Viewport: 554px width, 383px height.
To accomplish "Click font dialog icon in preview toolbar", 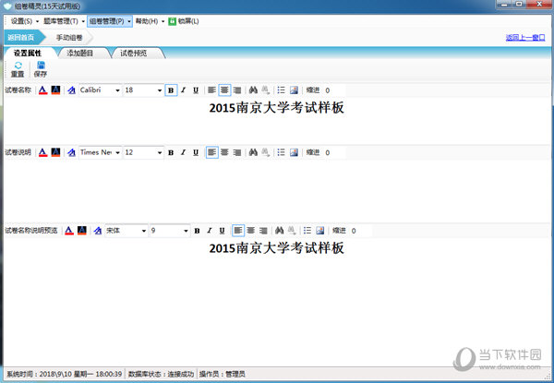I will (x=98, y=231).
